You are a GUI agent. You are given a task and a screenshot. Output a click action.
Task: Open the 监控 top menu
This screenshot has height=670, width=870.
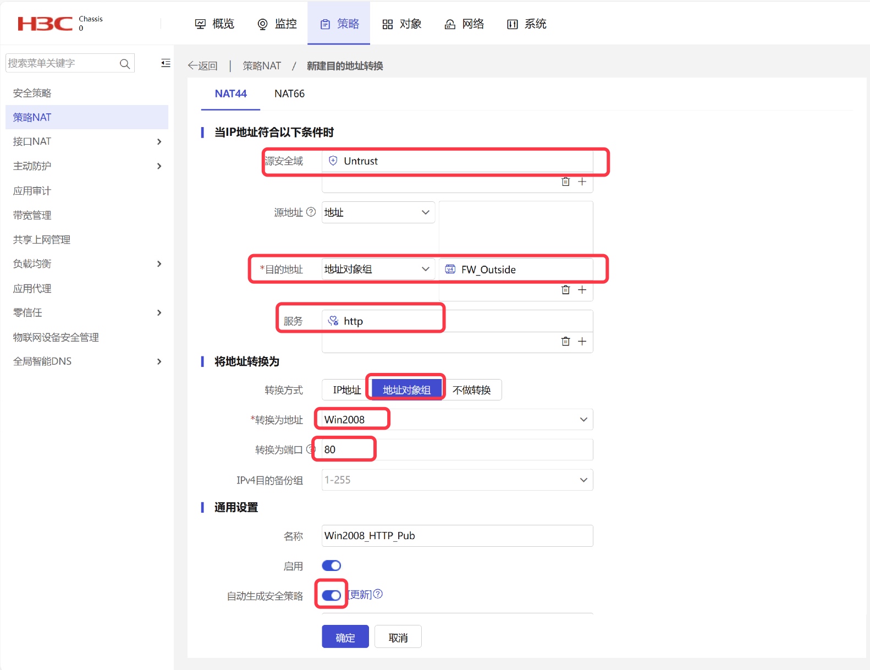tap(277, 24)
